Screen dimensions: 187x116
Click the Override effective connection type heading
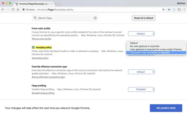click(x=49, y=67)
